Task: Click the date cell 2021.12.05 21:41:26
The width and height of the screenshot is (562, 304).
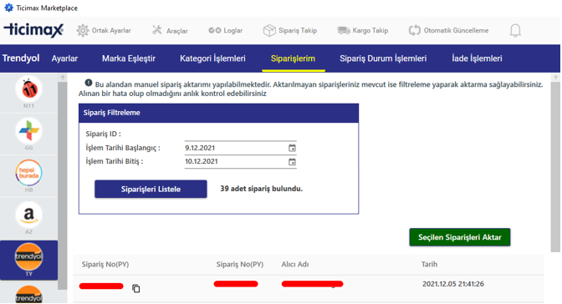Action: 453,284
